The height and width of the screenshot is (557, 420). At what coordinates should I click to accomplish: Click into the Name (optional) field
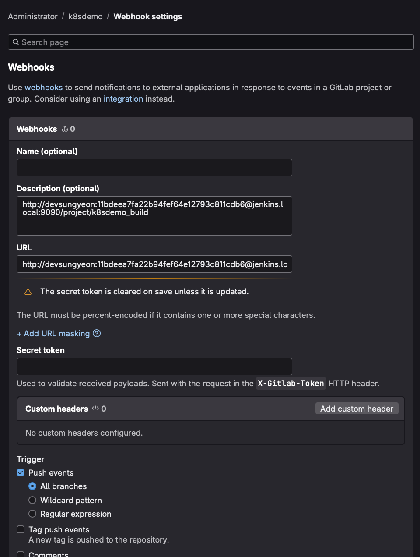[x=154, y=168]
